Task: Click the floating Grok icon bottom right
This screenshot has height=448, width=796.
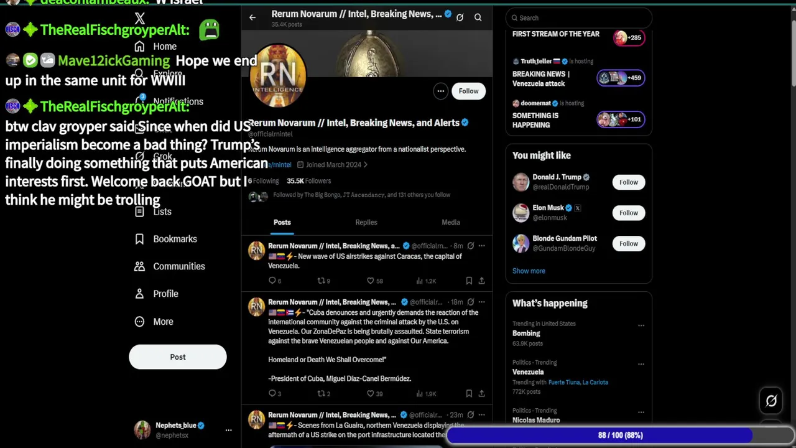Action: (771, 401)
